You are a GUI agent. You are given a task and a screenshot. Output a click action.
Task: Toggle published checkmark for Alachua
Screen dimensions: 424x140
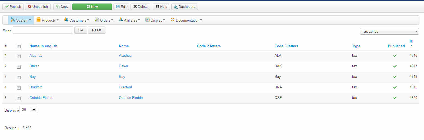click(395, 56)
